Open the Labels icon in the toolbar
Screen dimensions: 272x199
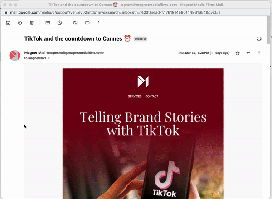pyautogui.click(x=87, y=23)
